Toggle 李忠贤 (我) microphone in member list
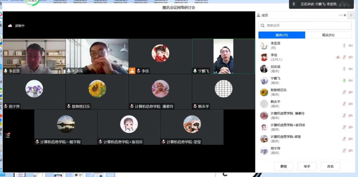The image size is (358, 177). tap(344, 45)
